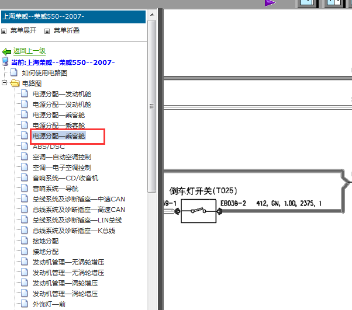Click page icon of second 接地分配 entry
The width and height of the screenshot is (352, 310).
point(25,251)
